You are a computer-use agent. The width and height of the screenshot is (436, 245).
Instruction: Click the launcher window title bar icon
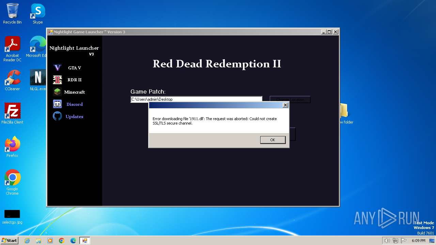point(50,32)
